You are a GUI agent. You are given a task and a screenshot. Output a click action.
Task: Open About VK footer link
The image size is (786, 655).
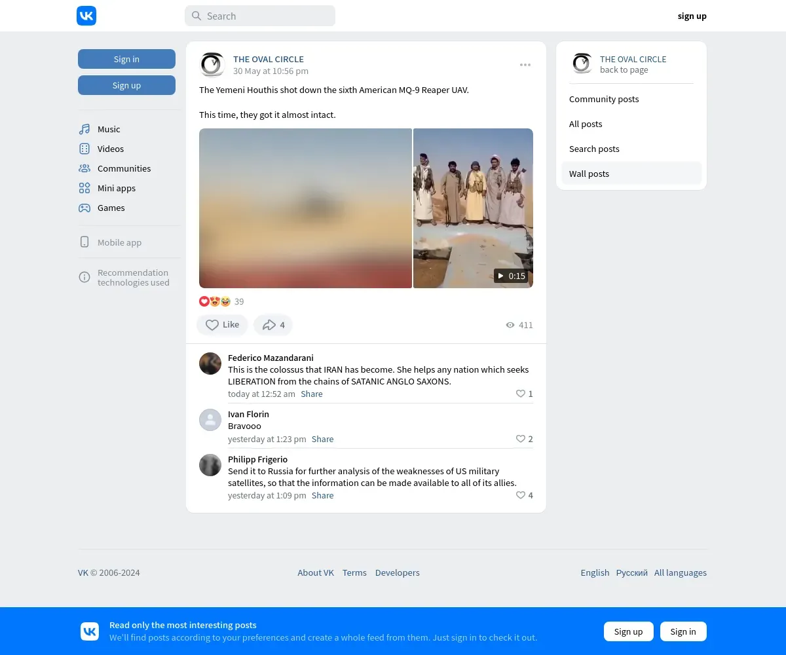[x=316, y=572]
